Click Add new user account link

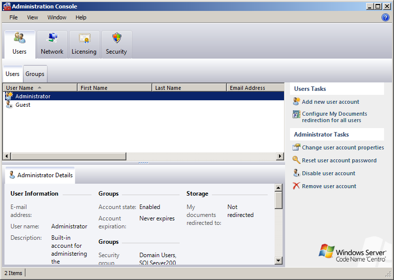[330, 102]
